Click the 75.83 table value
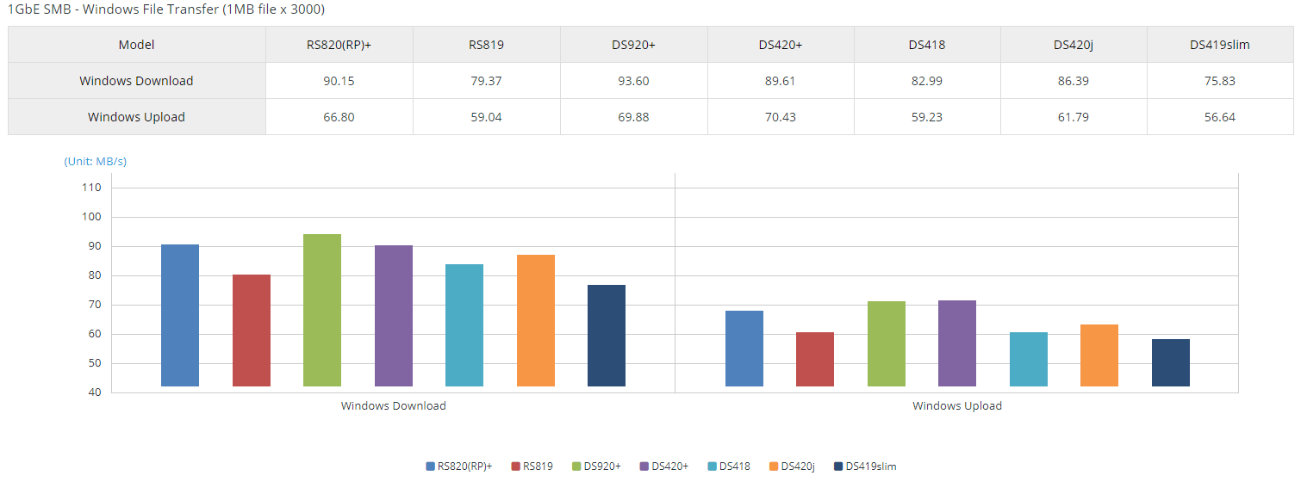The height and width of the screenshot is (488, 1301). tap(1220, 81)
